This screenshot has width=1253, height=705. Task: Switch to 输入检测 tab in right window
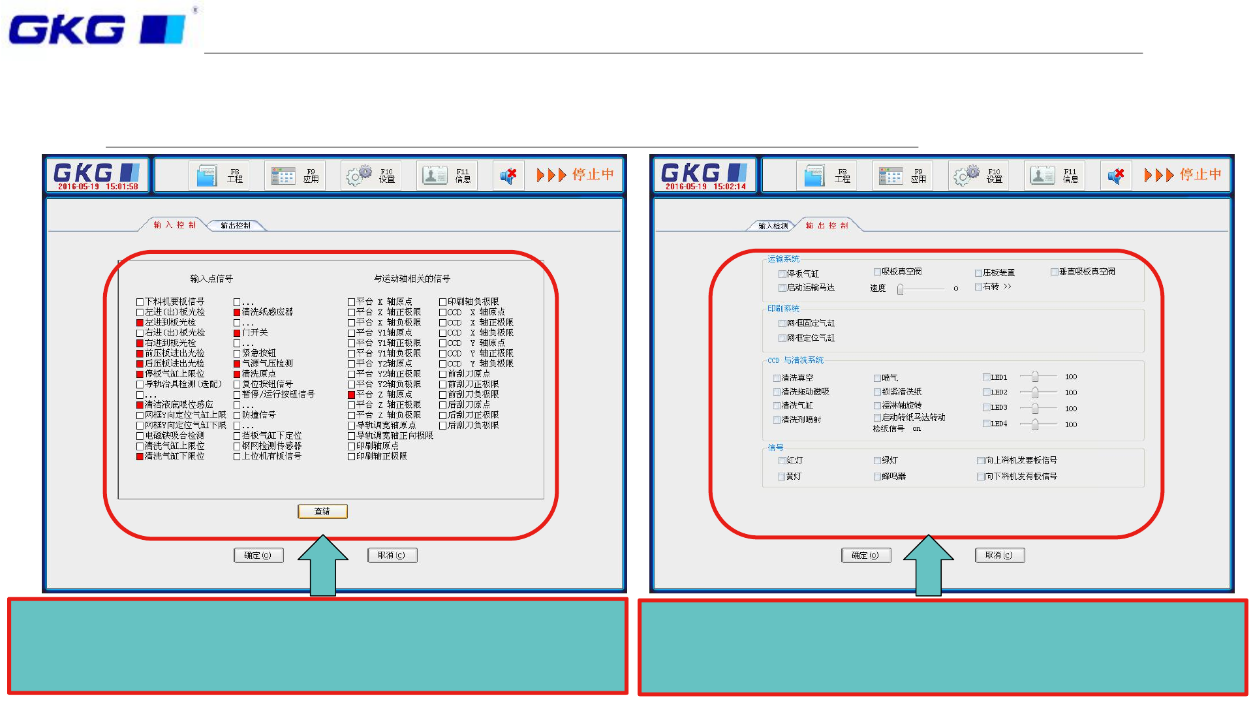773,227
